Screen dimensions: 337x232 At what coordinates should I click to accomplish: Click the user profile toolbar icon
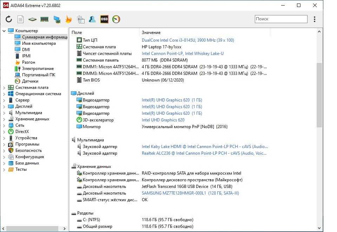click(92, 19)
